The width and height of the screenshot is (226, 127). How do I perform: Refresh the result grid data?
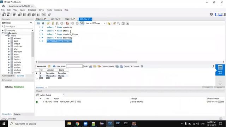click(x=54, y=66)
